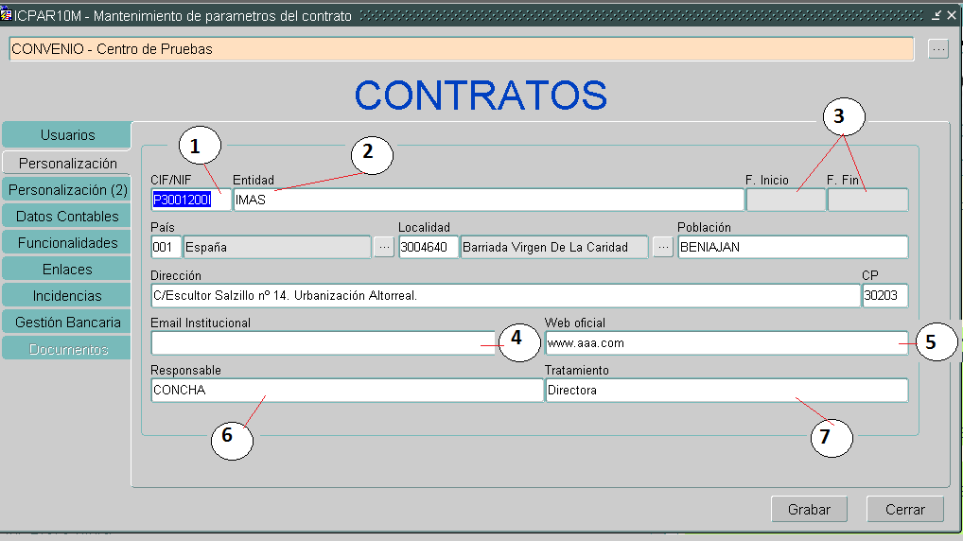The height and width of the screenshot is (541, 963).
Task: Switch to Personalización (2) tab
Action: 67,190
